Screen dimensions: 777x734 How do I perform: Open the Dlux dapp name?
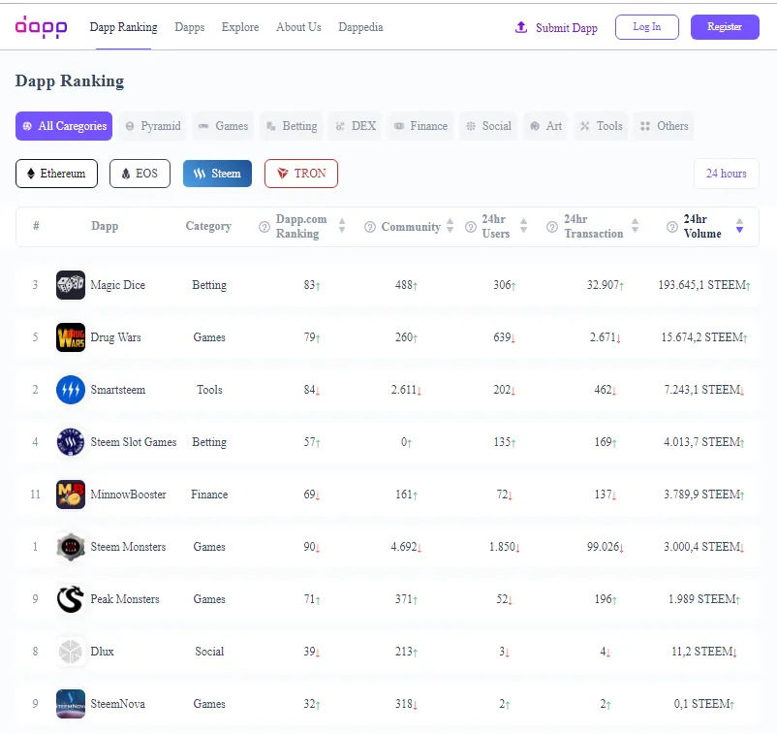(102, 652)
